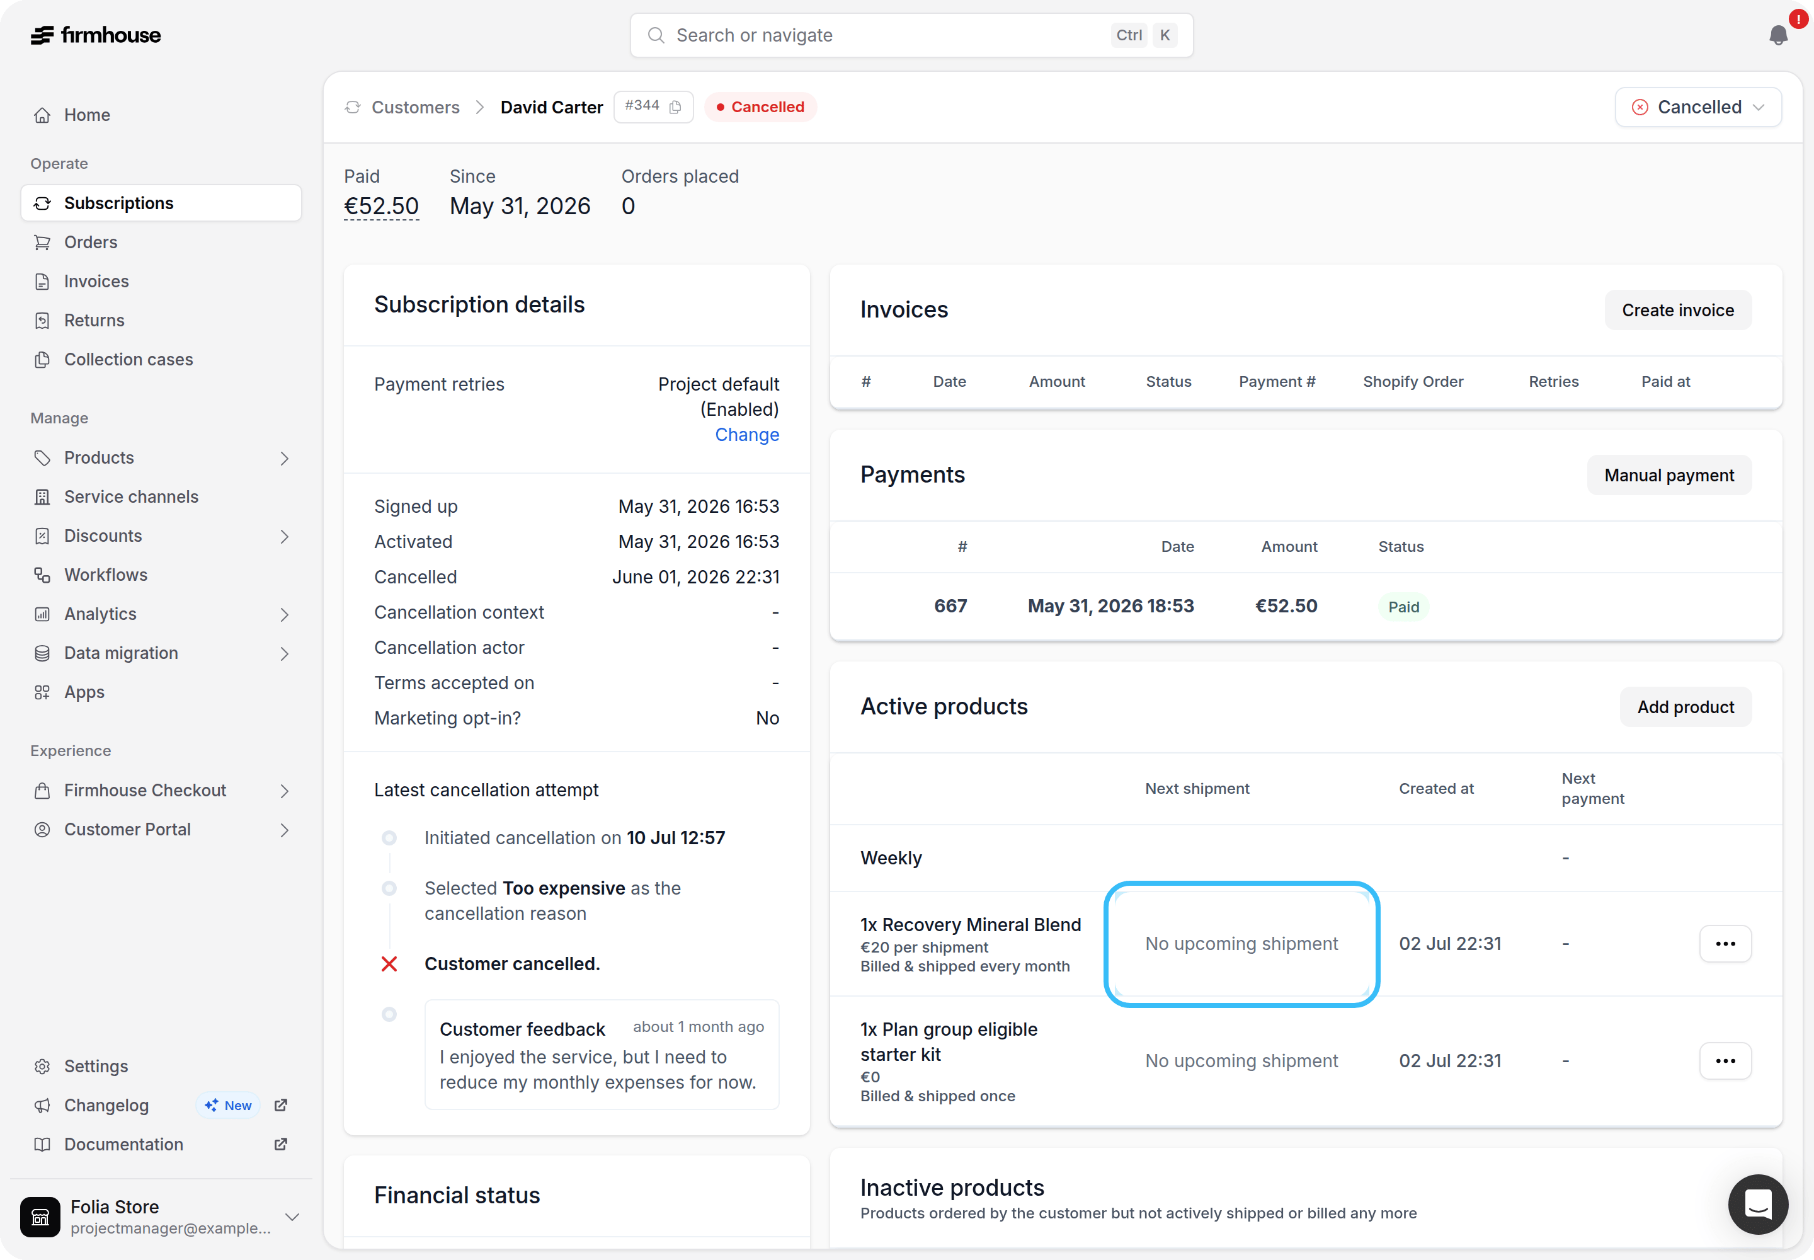This screenshot has height=1260, width=1814.
Task: Go to Customers breadcrumb
Action: pyautogui.click(x=415, y=107)
